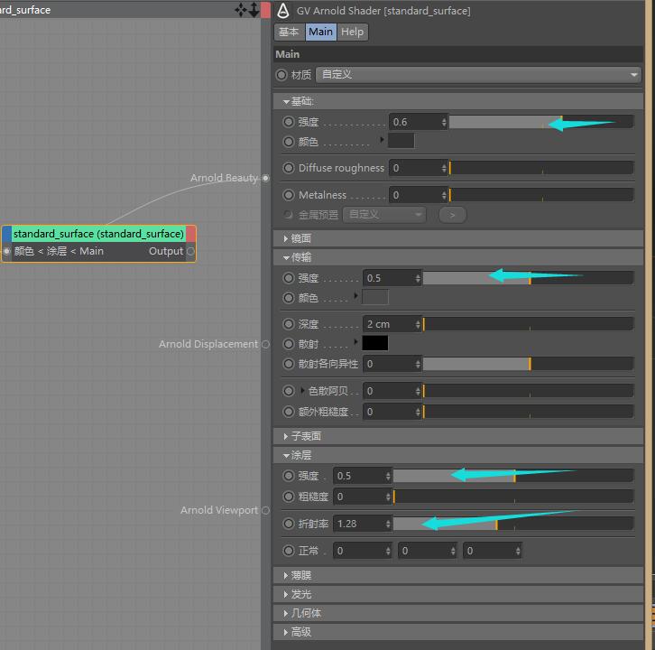The width and height of the screenshot is (655, 650).
Task: Click the red corner square of node editor
Action: tap(265, 10)
